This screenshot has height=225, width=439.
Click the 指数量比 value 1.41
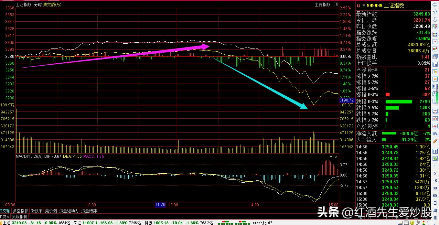click(x=425, y=57)
